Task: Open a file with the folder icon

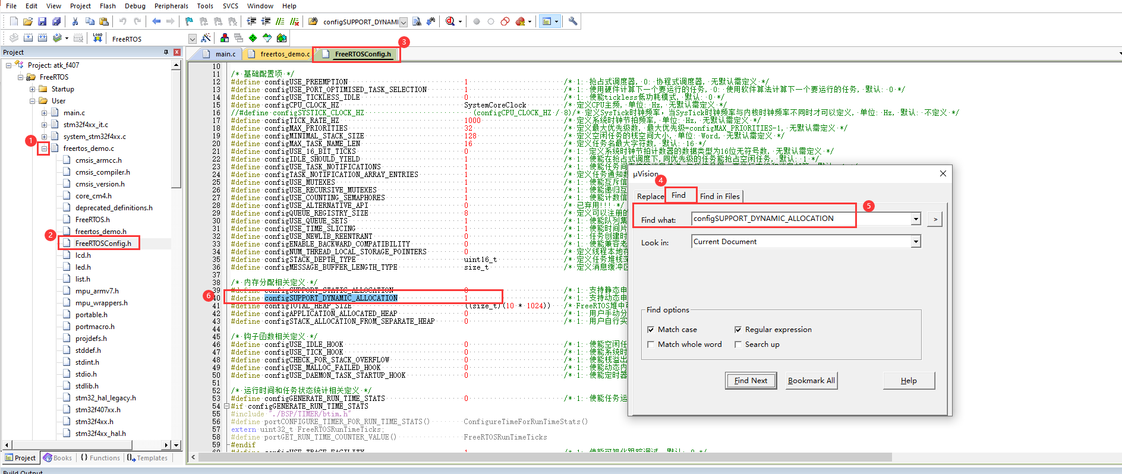Action: [28, 21]
